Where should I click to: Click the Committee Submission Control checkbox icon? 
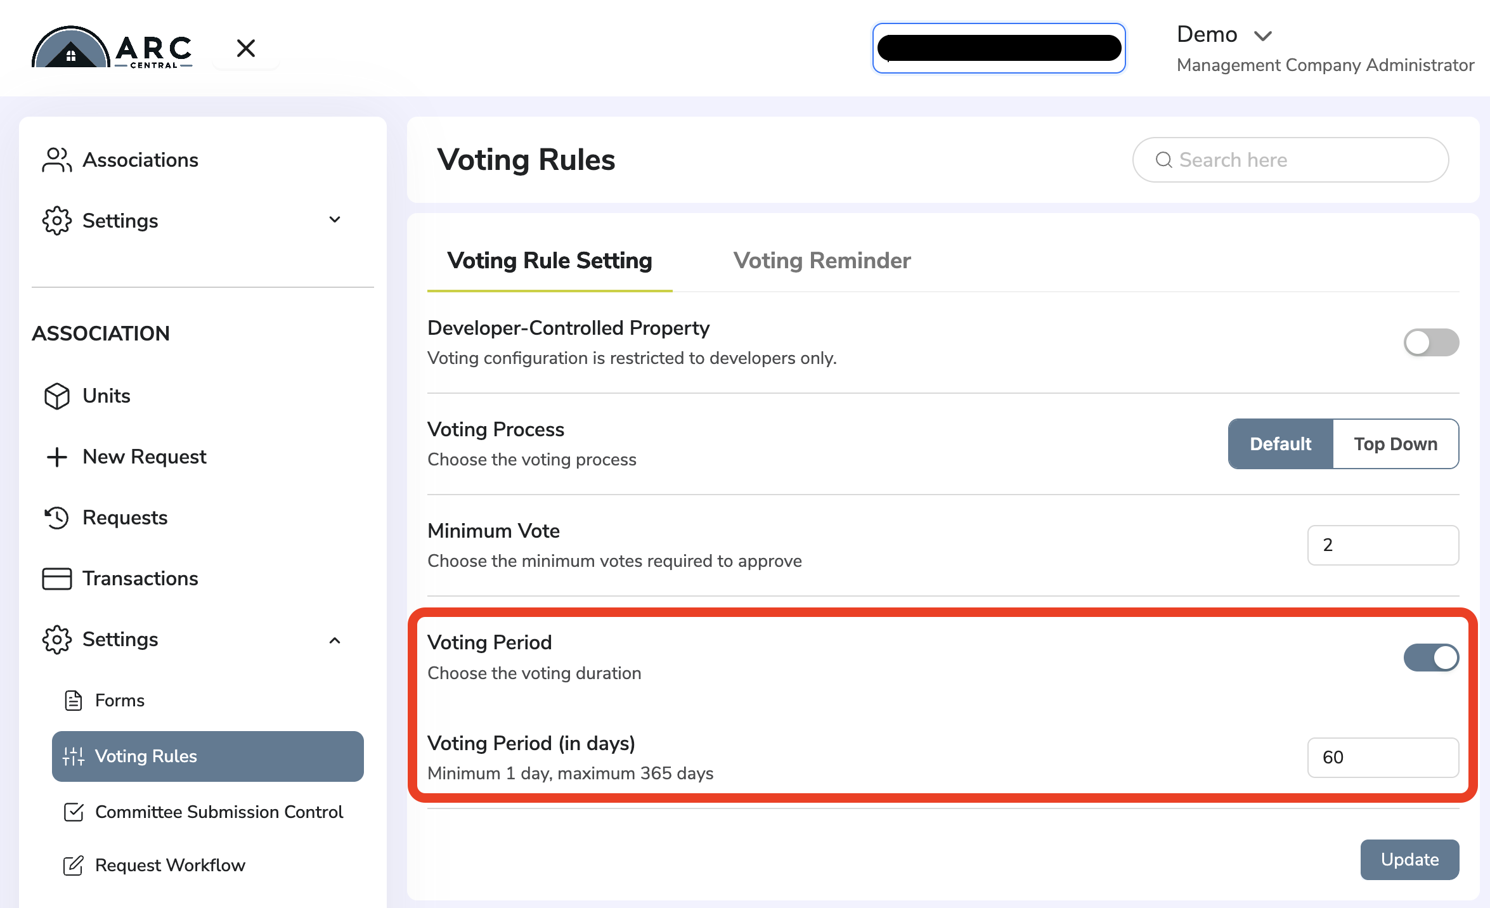click(x=74, y=812)
